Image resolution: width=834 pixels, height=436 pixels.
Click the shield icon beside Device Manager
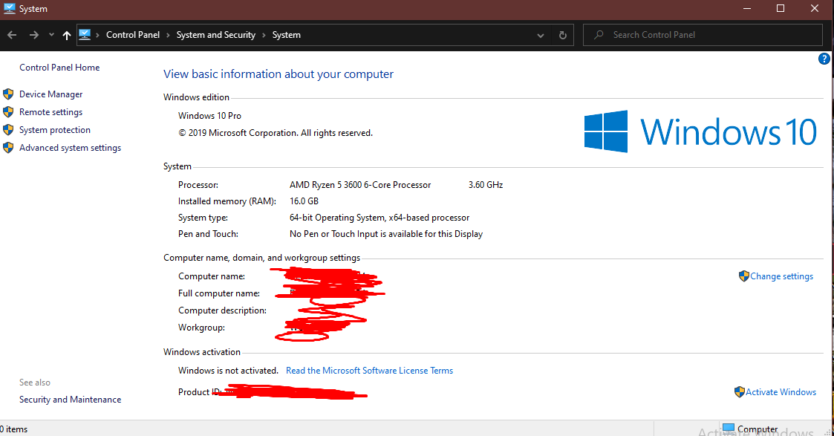8,94
